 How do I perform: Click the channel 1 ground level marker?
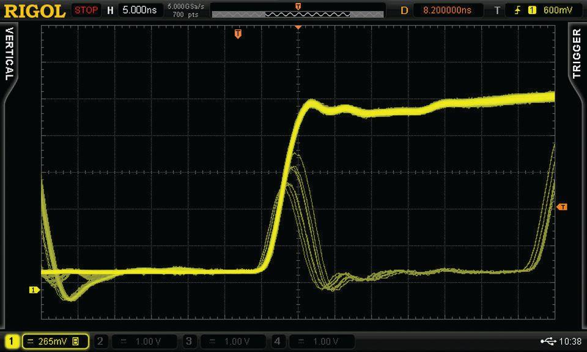34,290
